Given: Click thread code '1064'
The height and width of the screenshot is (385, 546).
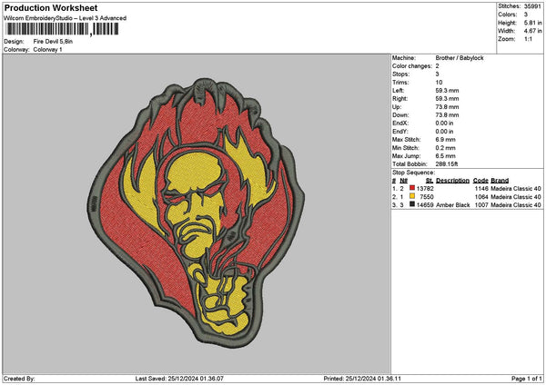Looking at the screenshot, I should 481,197.
